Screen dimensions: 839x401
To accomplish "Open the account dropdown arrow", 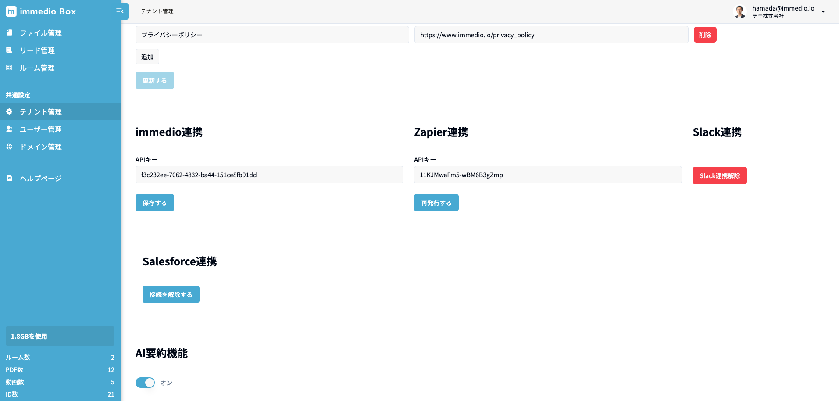I will [823, 12].
